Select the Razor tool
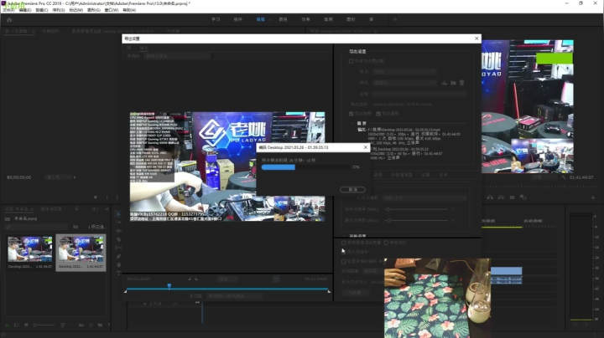The image size is (604, 338). [x=118, y=239]
